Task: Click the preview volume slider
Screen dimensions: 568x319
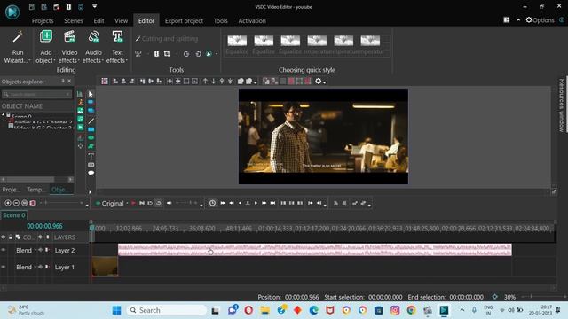Action: click(x=186, y=203)
